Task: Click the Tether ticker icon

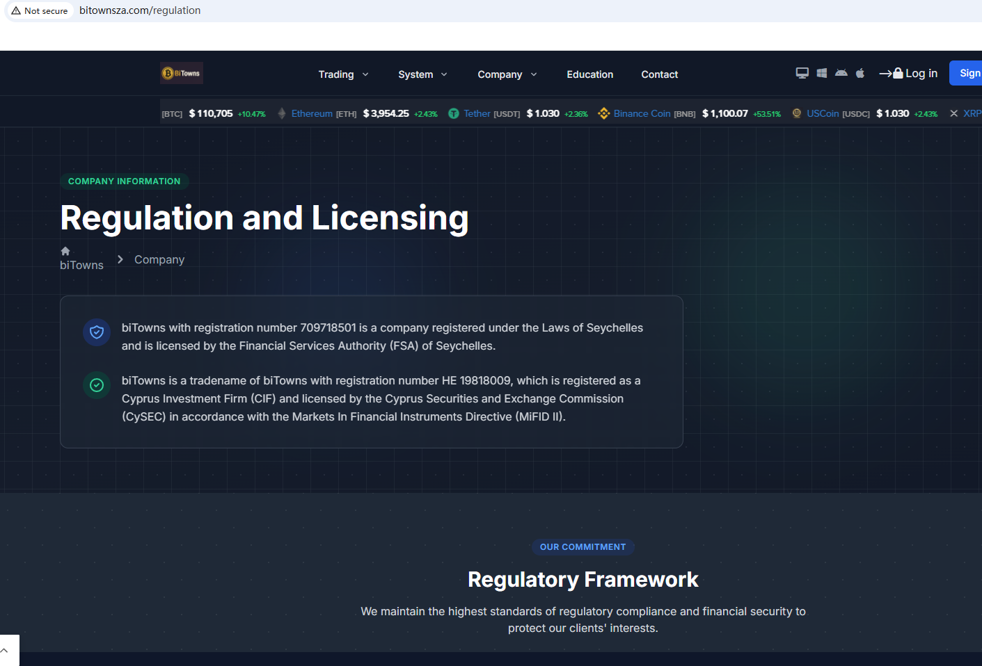Action: [x=454, y=113]
